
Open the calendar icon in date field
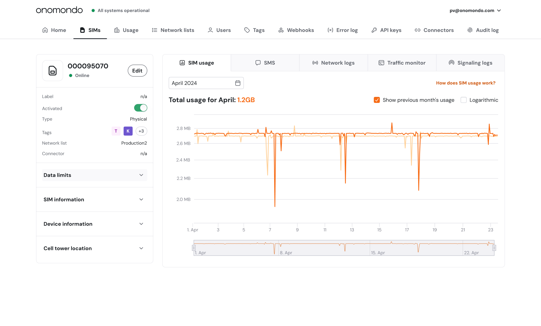[238, 83]
